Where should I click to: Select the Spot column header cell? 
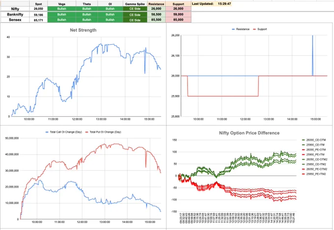click(38, 4)
